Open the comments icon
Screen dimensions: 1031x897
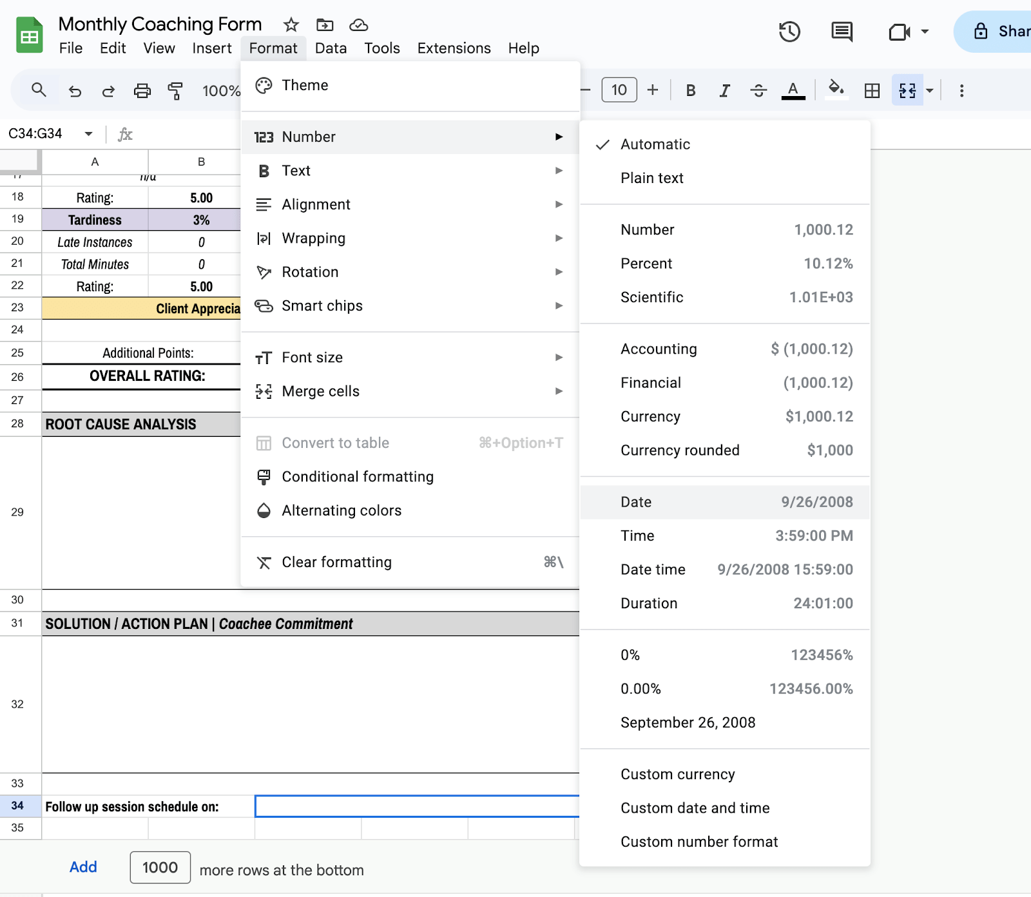(x=842, y=32)
